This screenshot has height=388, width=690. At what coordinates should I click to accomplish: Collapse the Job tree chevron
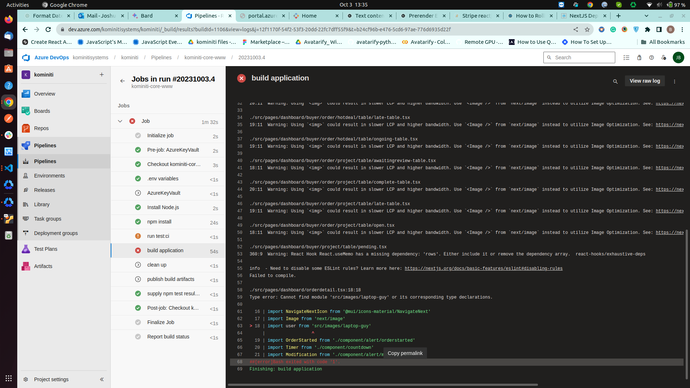[x=120, y=121]
